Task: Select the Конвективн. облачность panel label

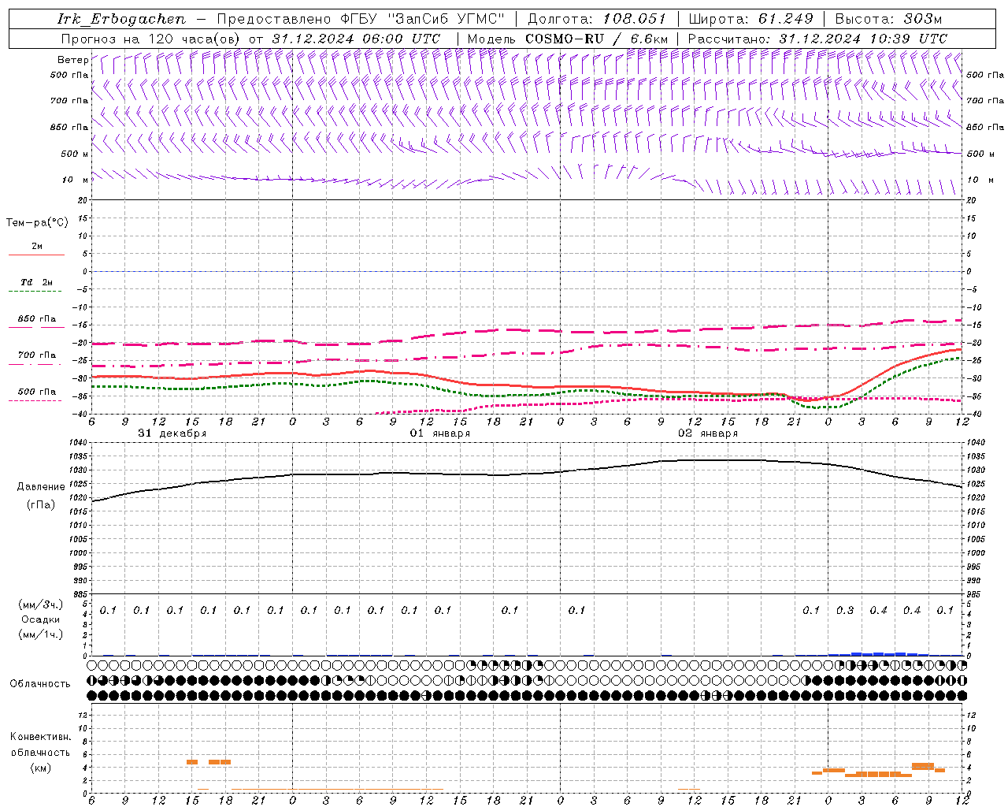Action: pyautogui.click(x=40, y=752)
